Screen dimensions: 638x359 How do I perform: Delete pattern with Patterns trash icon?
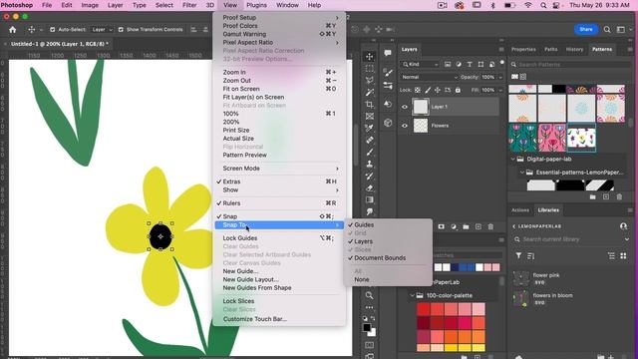[619, 197]
